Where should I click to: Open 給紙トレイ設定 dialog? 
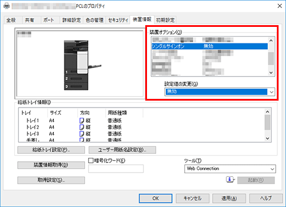[x=51, y=150]
